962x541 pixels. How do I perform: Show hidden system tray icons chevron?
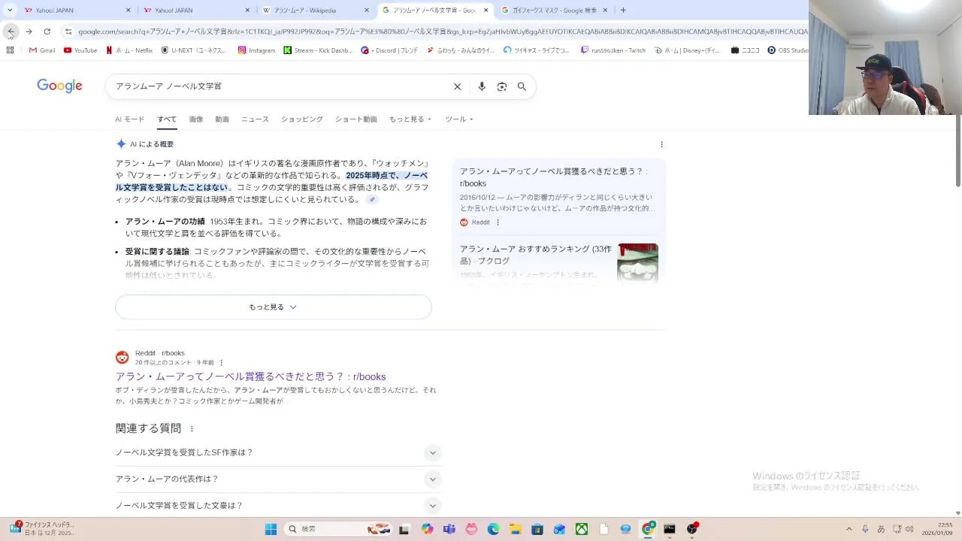click(x=849, y=529)
